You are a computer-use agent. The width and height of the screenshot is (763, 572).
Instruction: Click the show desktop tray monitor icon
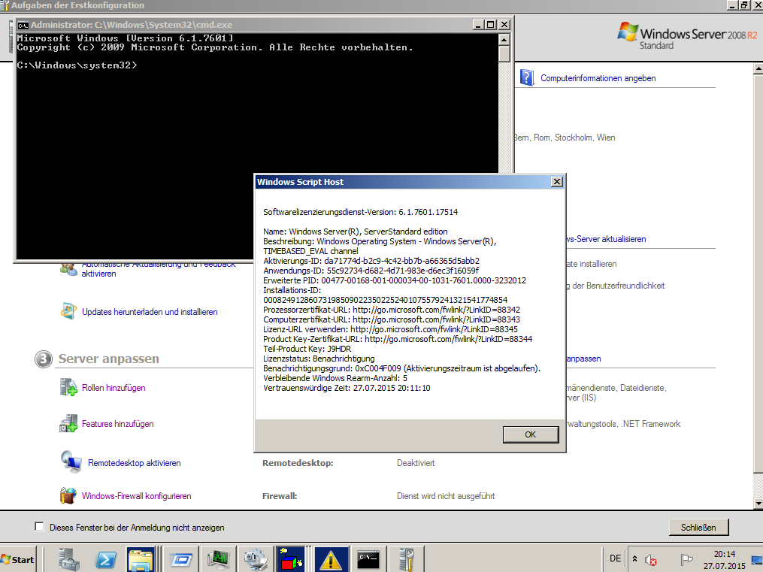(757, 560)
